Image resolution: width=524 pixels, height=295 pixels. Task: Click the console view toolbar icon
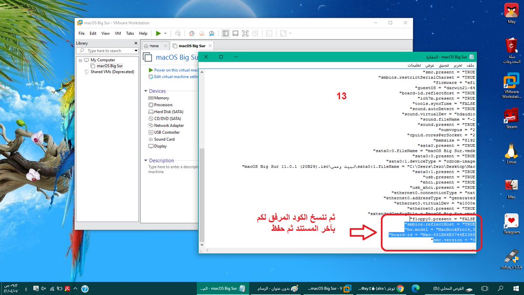click(x=269, y=33)
